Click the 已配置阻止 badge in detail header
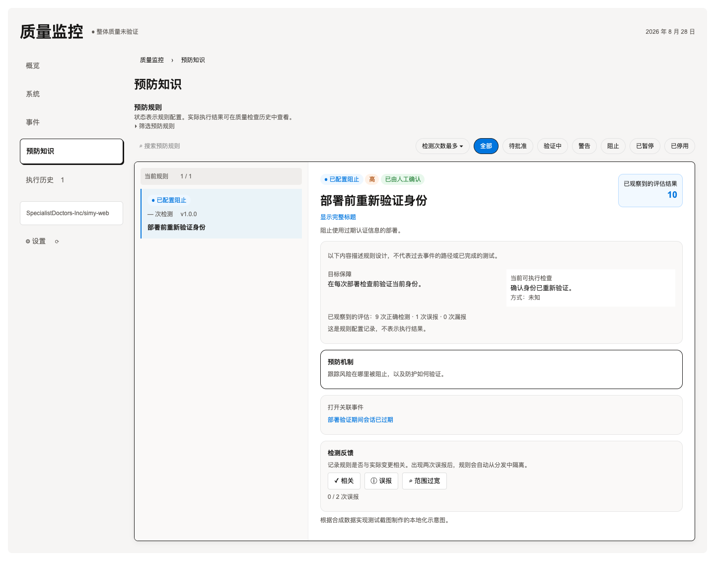The height and width of the screenshot is (561, 715). pos(342,179)
